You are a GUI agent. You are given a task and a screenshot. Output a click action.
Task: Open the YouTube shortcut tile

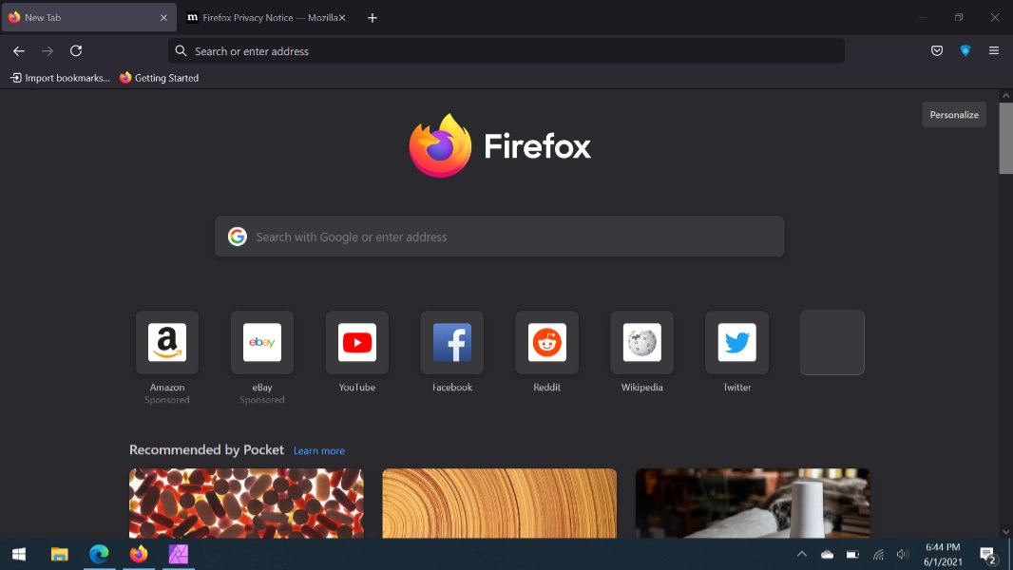click(356, 342)
